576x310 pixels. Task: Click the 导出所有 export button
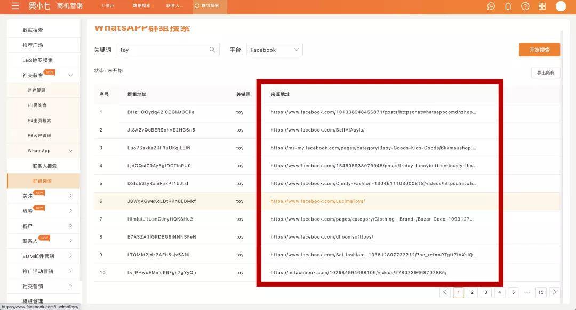(546, 73)
